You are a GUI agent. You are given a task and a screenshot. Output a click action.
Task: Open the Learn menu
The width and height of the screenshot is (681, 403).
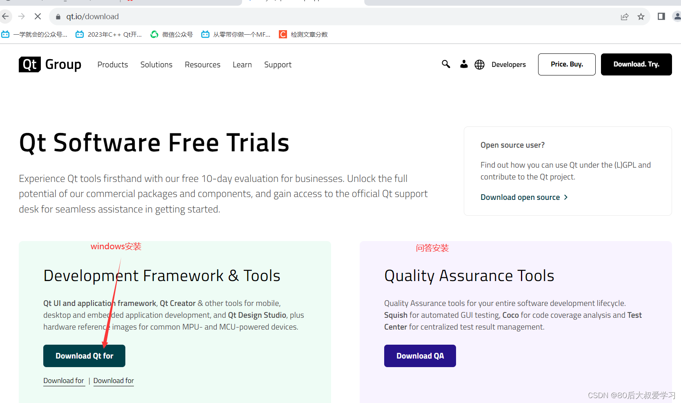click(242, 64)
